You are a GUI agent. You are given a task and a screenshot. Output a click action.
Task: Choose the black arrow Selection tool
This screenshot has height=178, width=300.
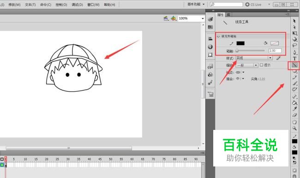[294, 21]
